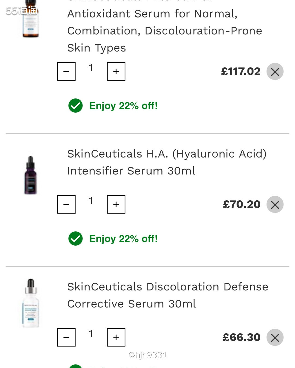The image size is (295, 368).
Task: Open SkinCeuticals H.A. Intensifier Serum 30ml link
Action: tap(167, 162)
